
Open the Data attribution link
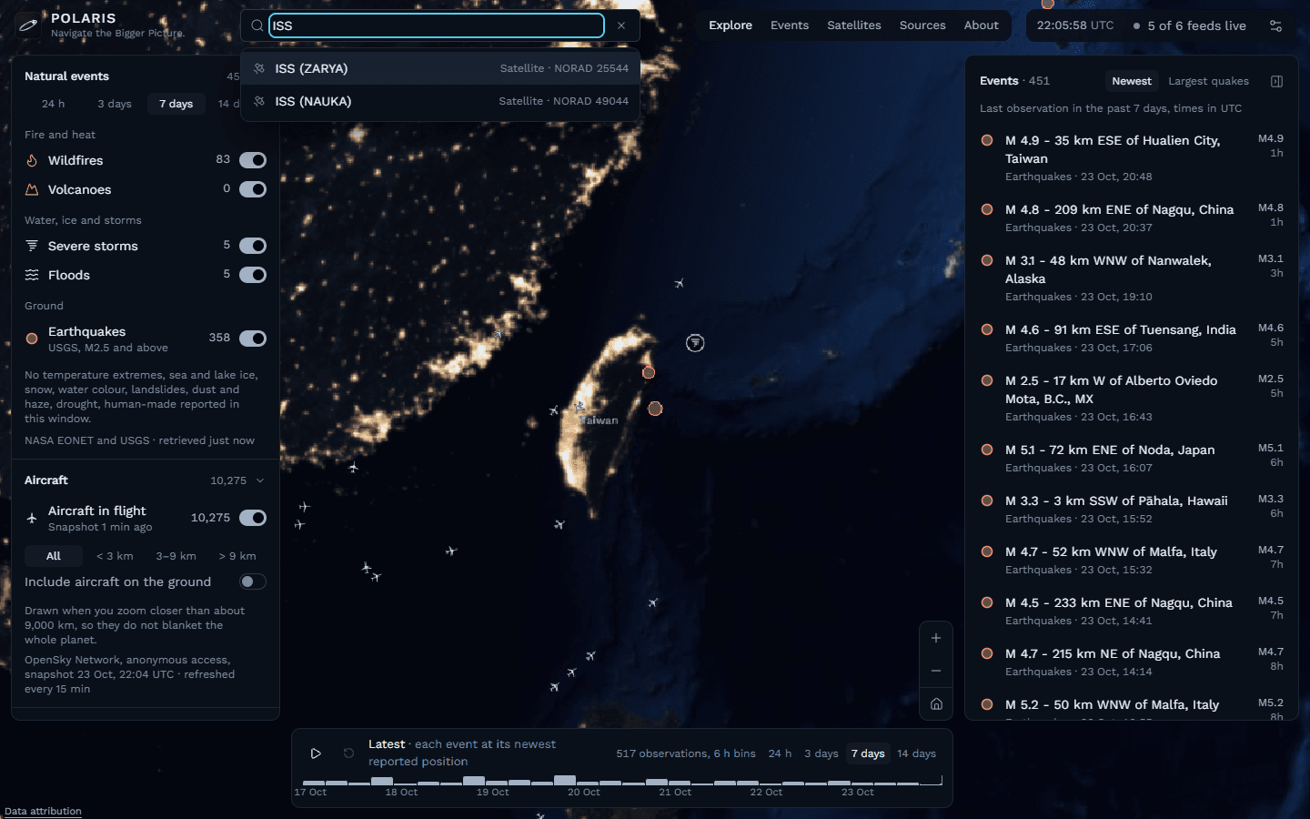pos(43,811)
